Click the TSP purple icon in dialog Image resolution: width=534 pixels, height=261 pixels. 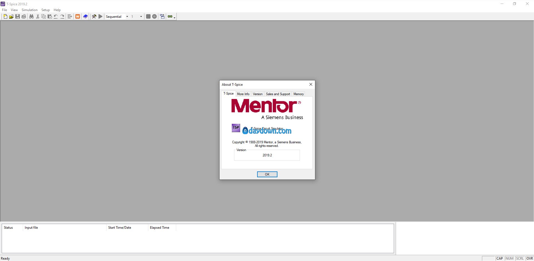coord(236,128)
